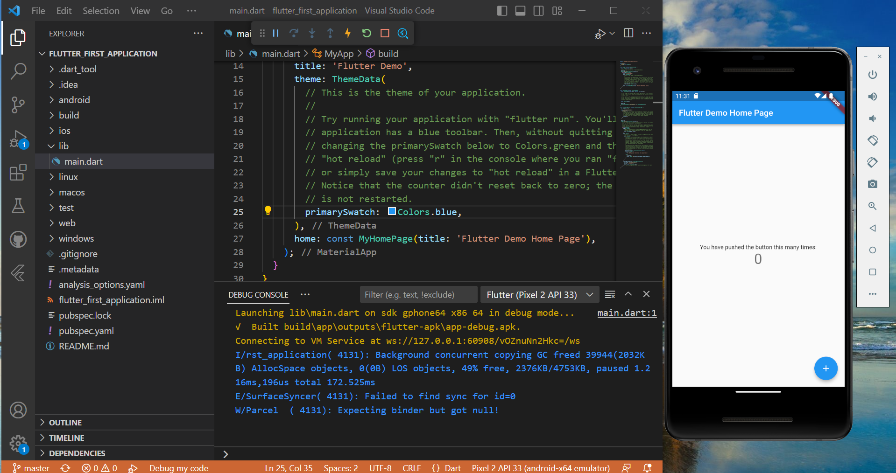Click the blue color swatch beside Colors.blue
Image resolution: width=896 pixels, height=473 pixels.
(392, 212)
